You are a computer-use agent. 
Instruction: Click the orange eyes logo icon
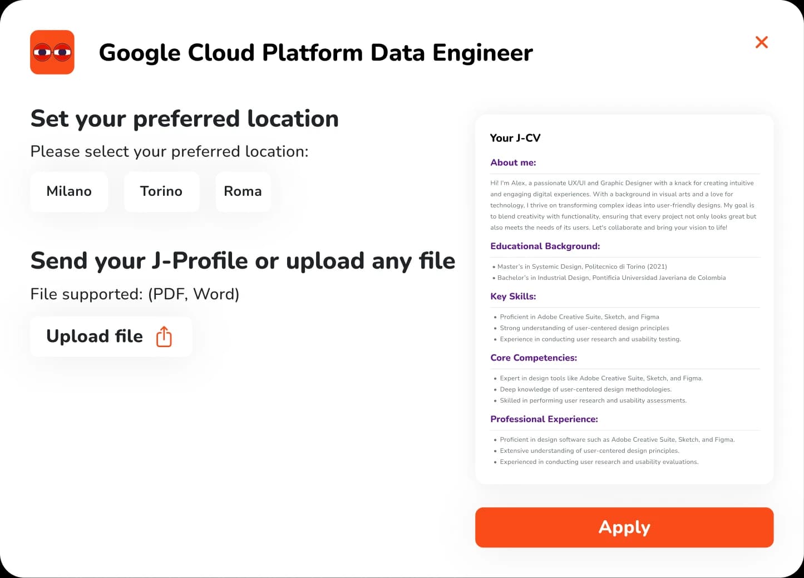pos(52,52)
